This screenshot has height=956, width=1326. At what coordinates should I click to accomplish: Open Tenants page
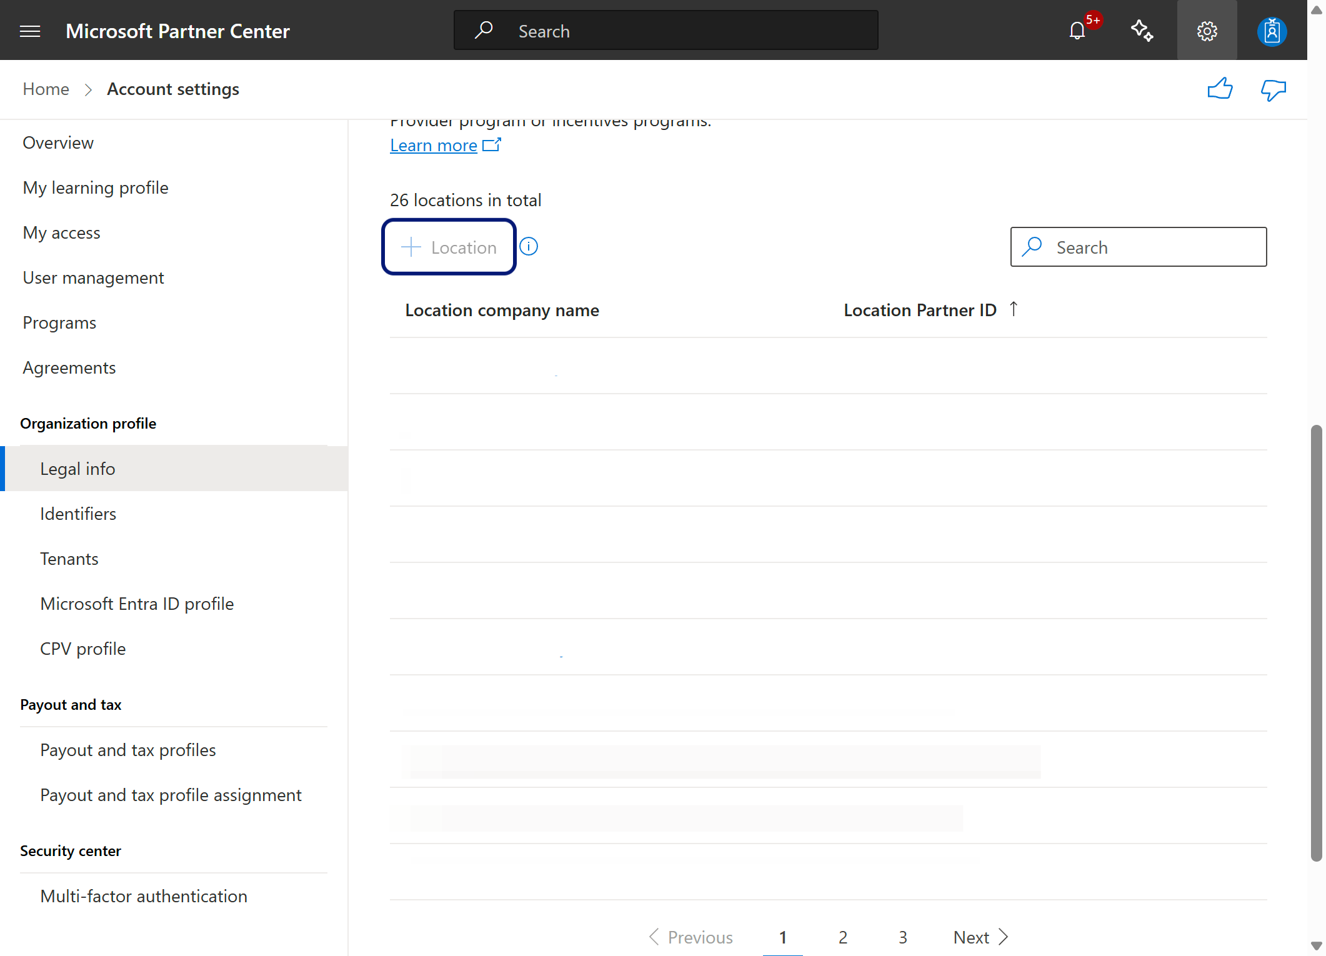tap(69, 559)
